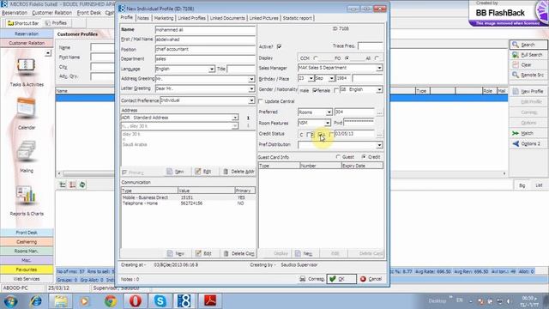This screenshot has height=309, width=549.
Task: Open the Nationality dropdown
Action: coord(379,90)
